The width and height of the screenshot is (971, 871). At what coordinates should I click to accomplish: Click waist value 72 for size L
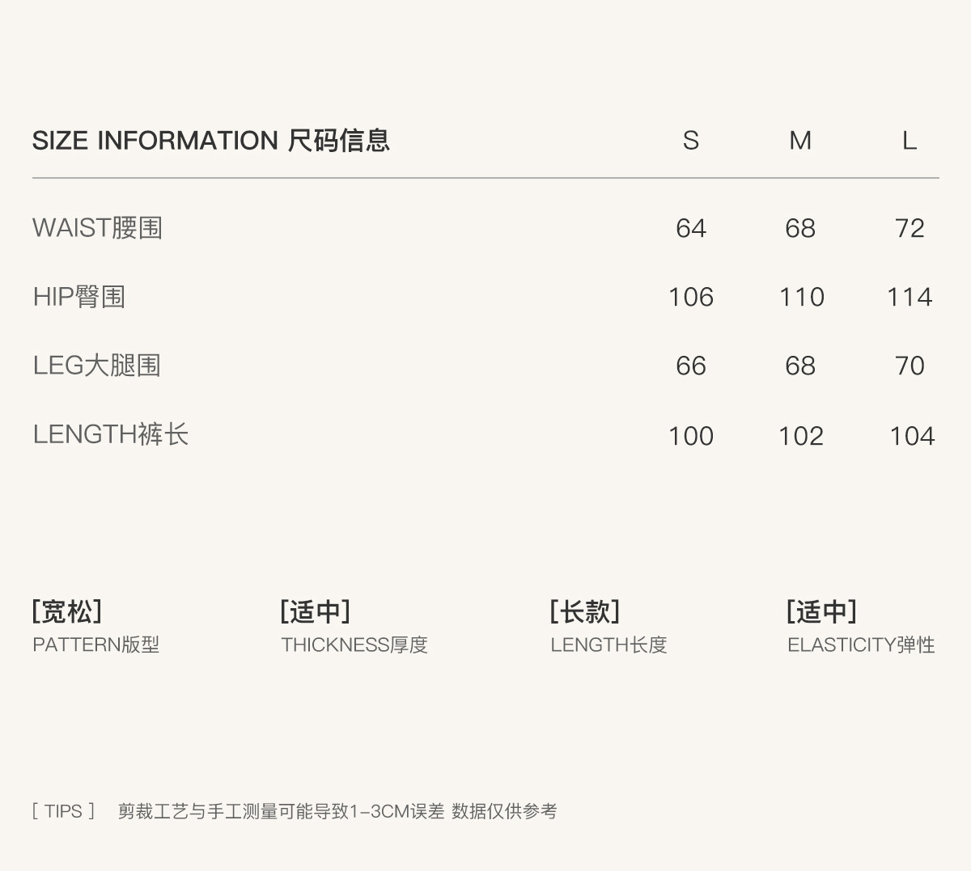910,228
